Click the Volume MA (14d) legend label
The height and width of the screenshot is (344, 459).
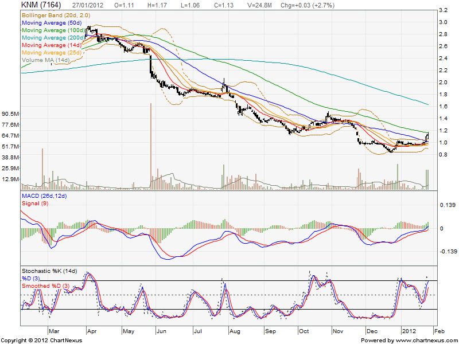pos(46,60)
